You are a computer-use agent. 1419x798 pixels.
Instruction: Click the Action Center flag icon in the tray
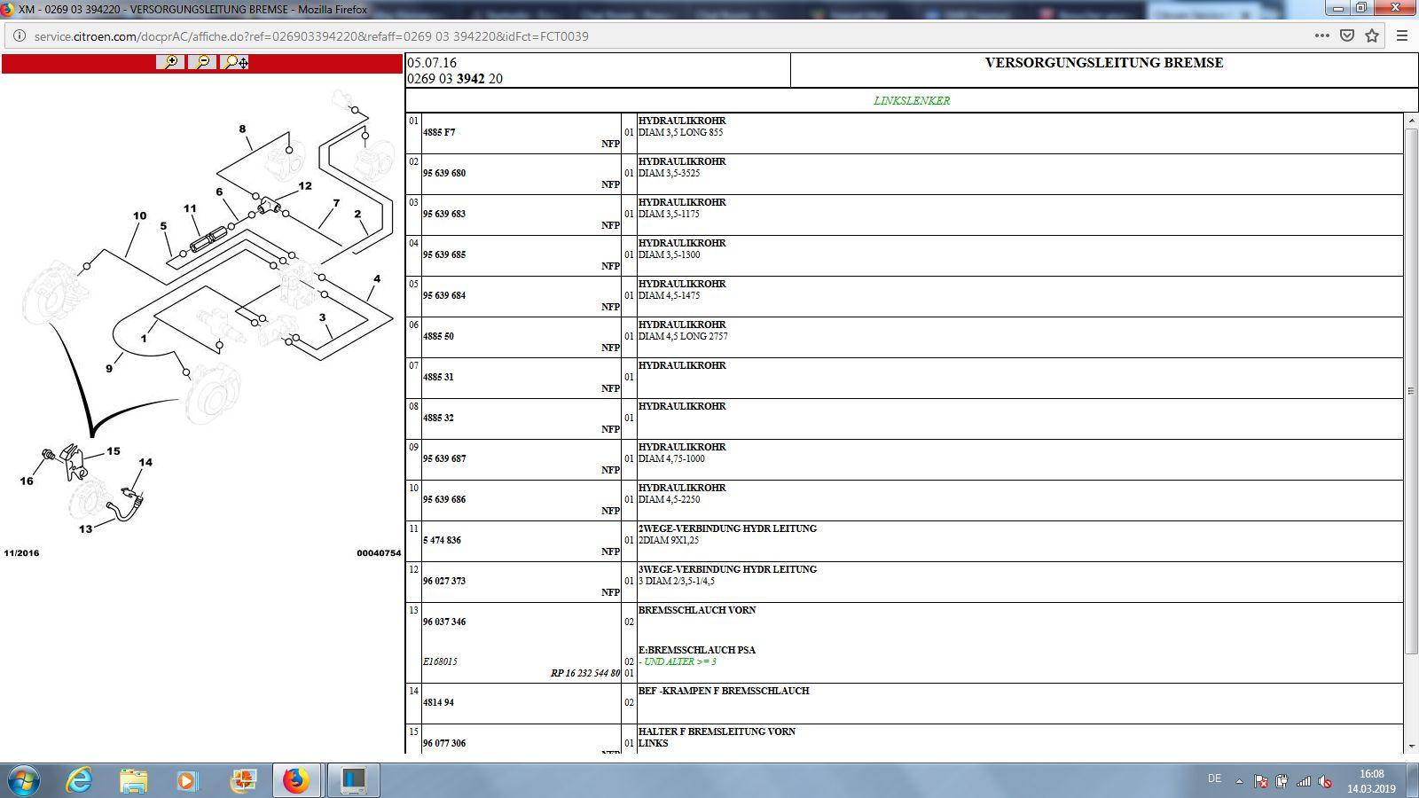pos(1260,781)
